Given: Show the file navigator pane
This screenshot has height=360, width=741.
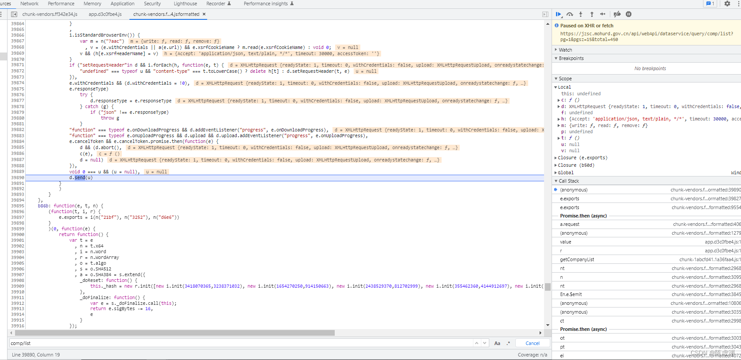Looking at the screenshot, I should click(x=14, y=14).
